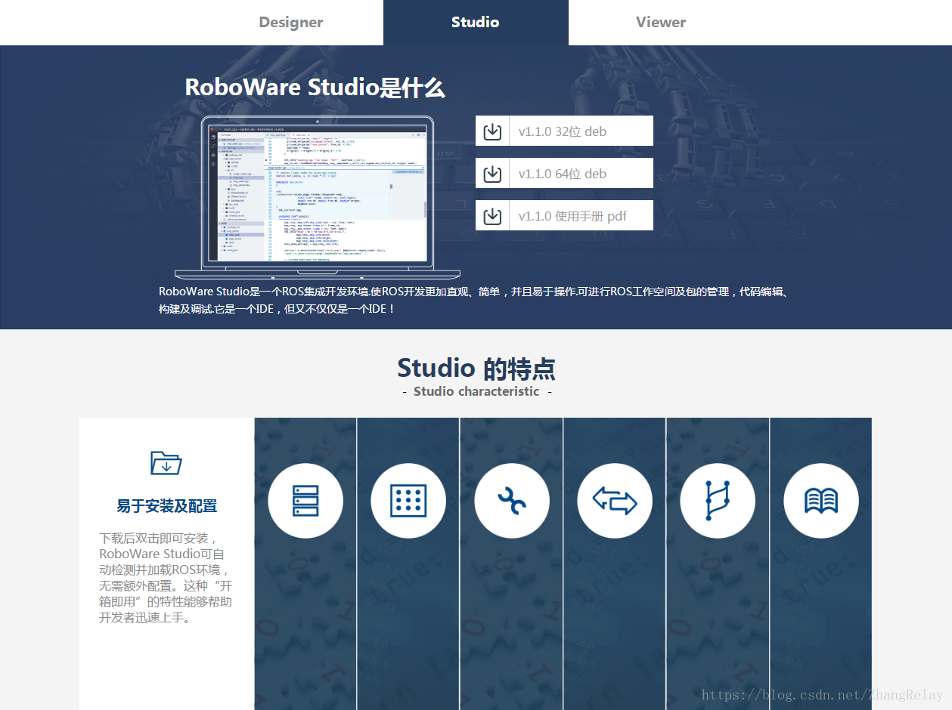Select the dotted grid feature icon

[408, 501]
